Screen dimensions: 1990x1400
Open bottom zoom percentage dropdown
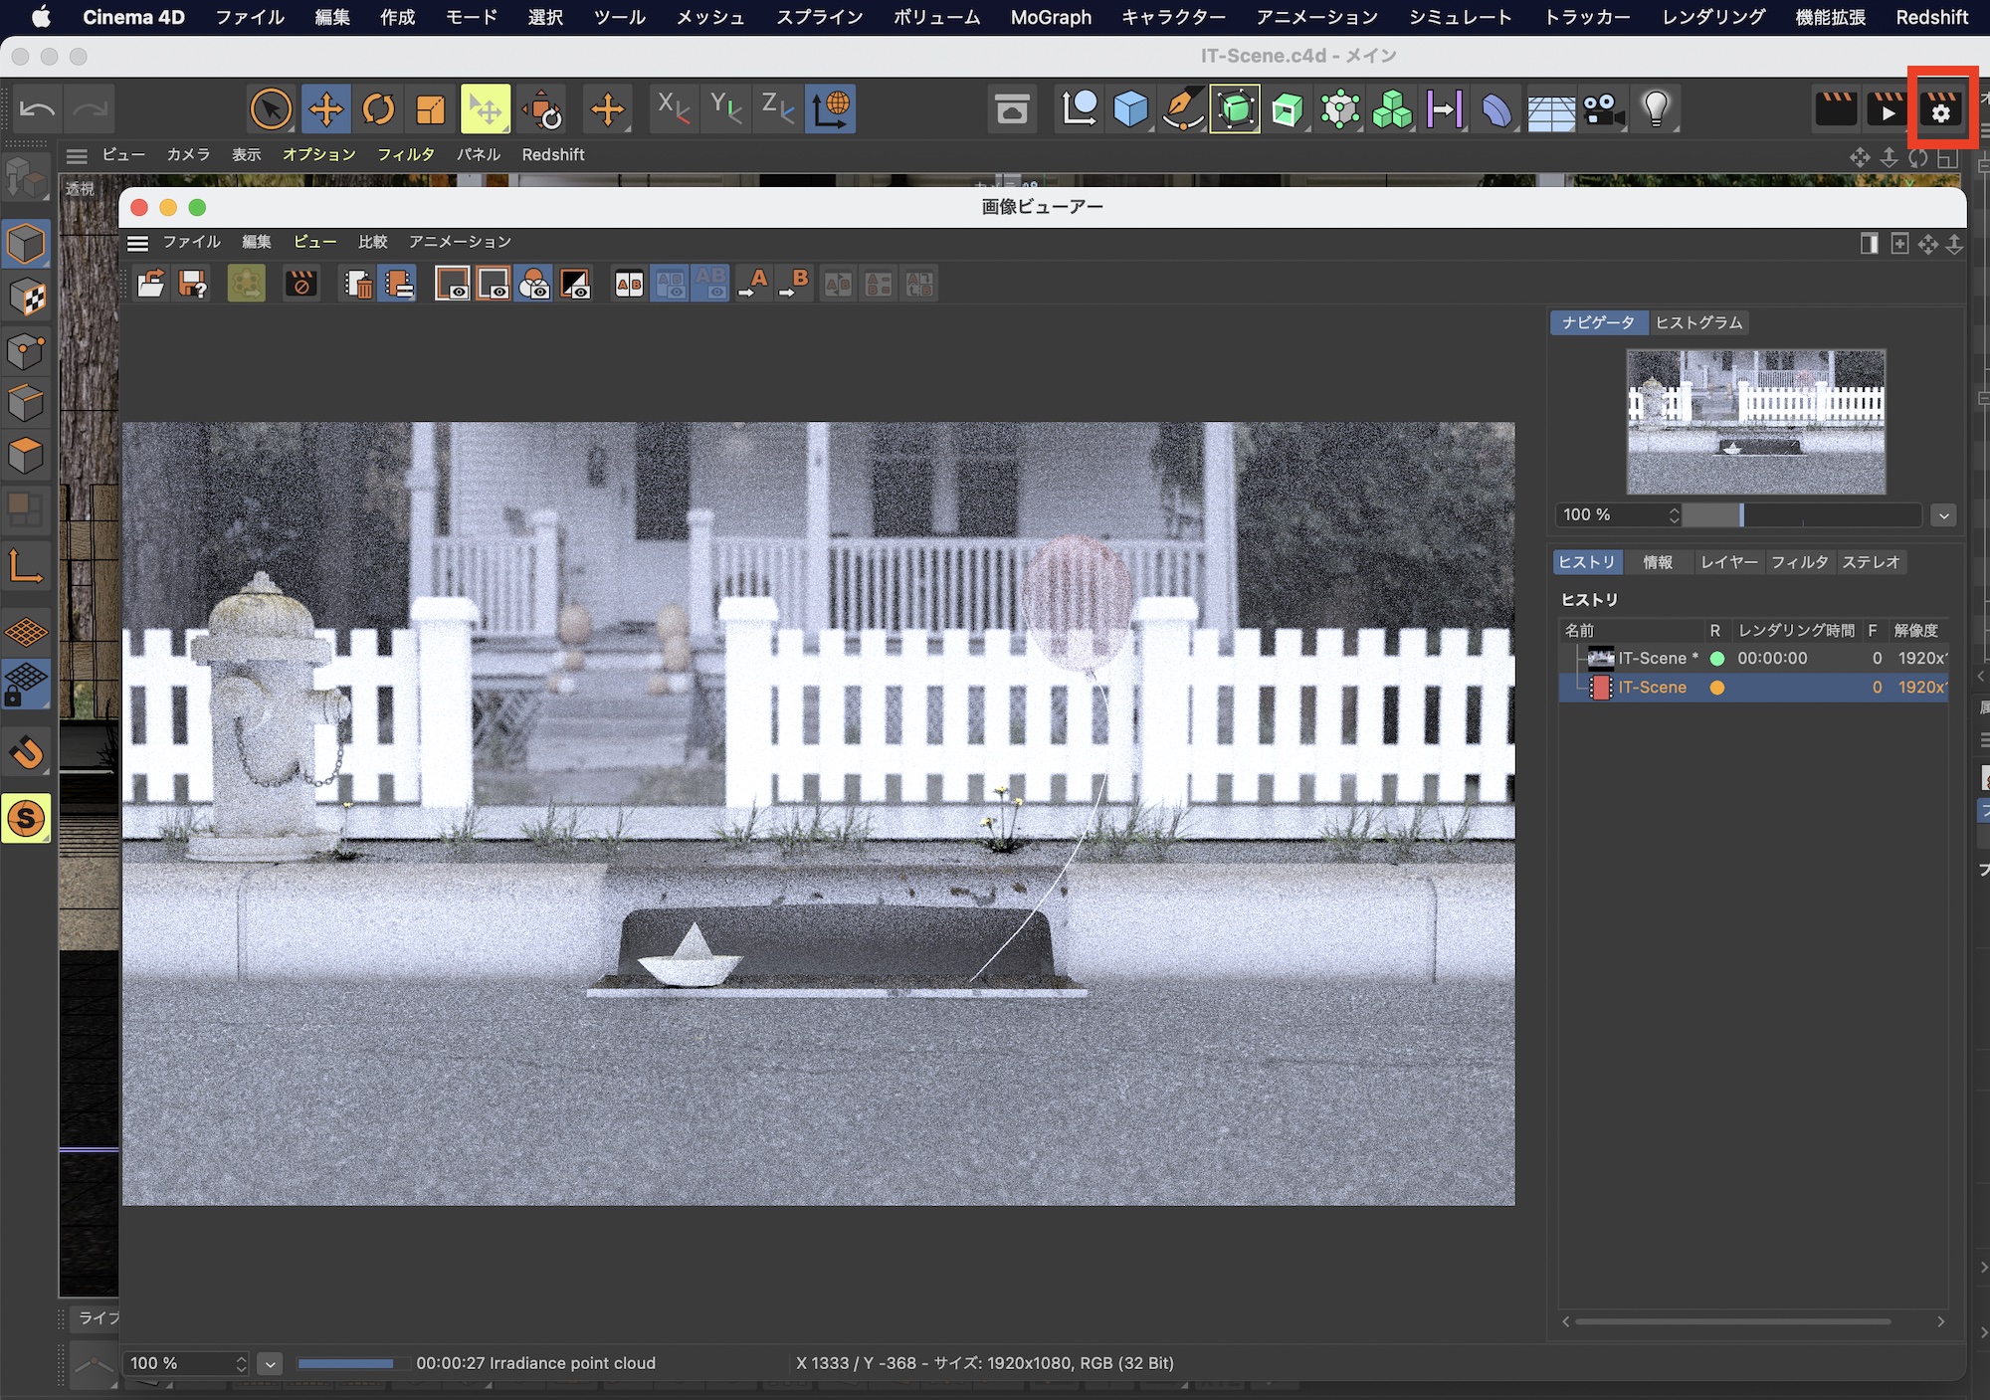tap(270, 1363)
